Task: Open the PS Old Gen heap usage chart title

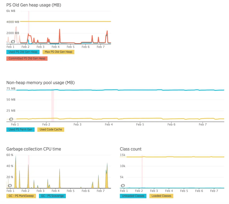Action: pos(34,5)
